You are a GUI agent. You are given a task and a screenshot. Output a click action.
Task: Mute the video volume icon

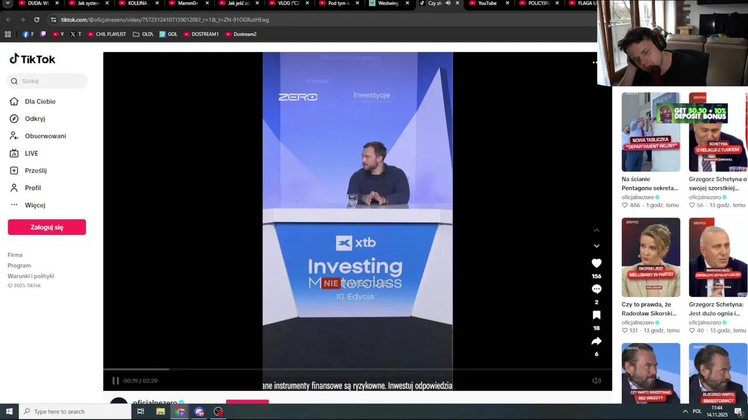click(597, 381)
